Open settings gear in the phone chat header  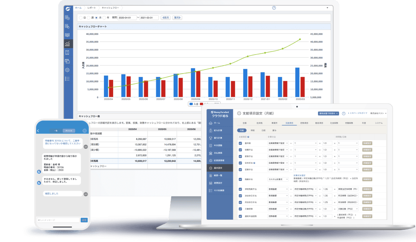coord(84,131)
